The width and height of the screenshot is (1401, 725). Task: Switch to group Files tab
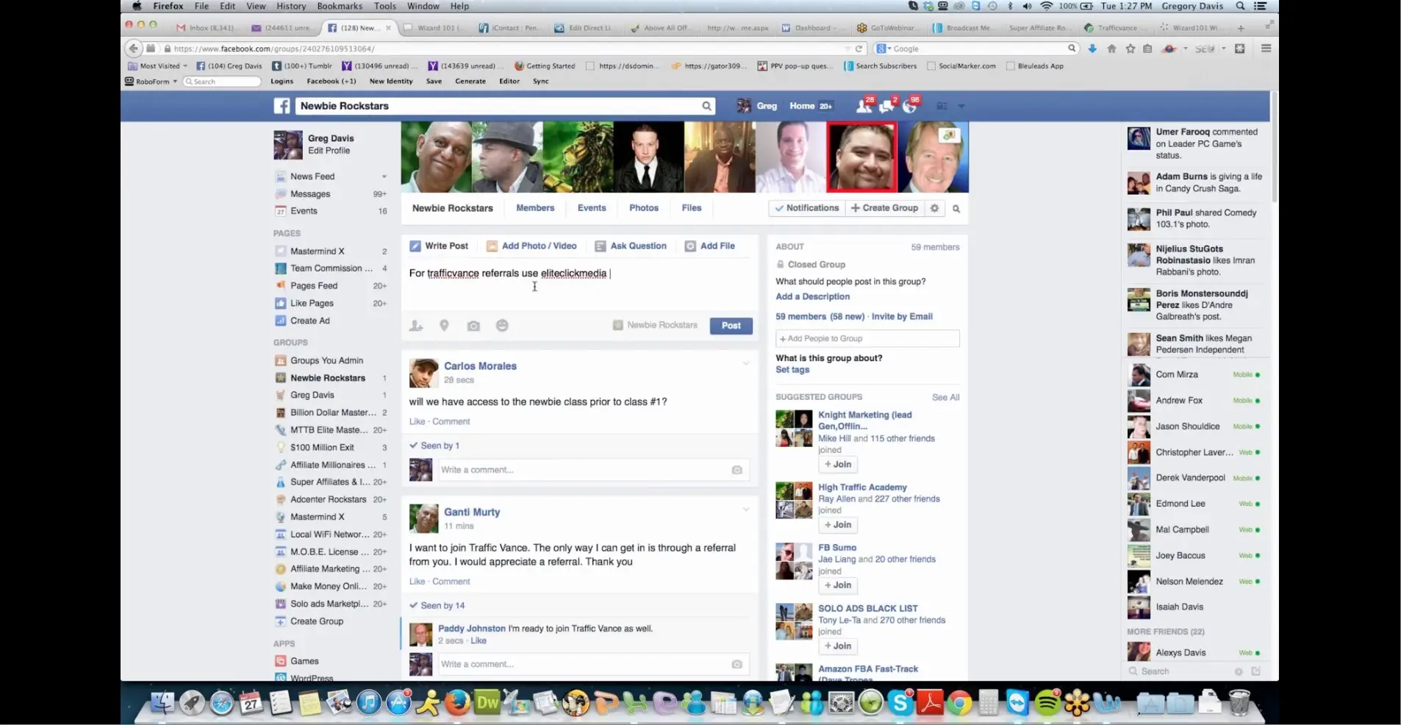coord(692,208)
